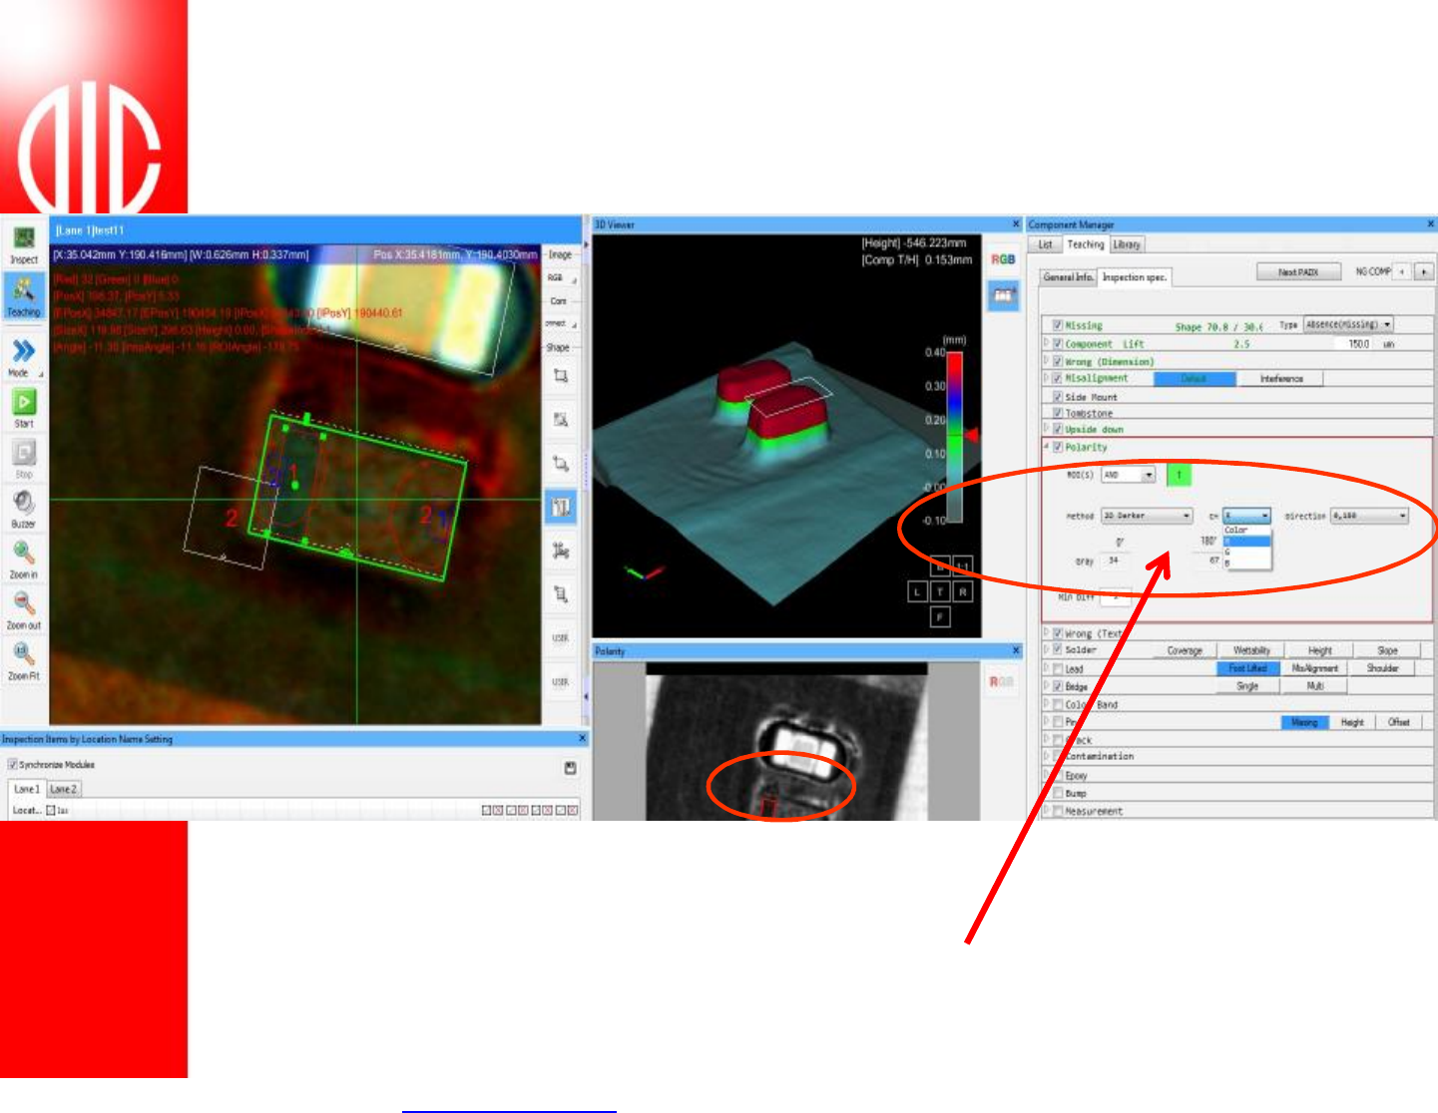
Task: Toggle the Tombstone checkbox
Action: point(1058,412)
